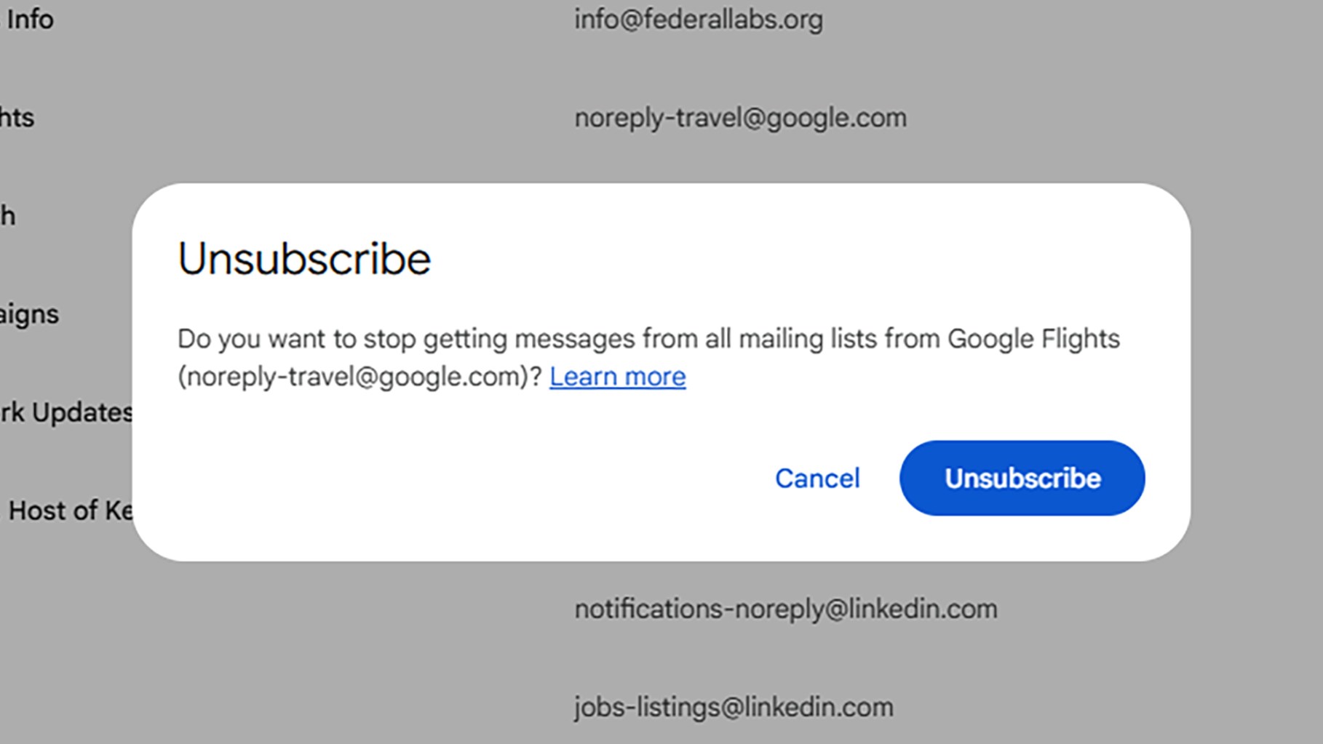The image size is (1323, 744).
Task: Click the truncated "Host of Ke" sender label
Action: point(71,511)
